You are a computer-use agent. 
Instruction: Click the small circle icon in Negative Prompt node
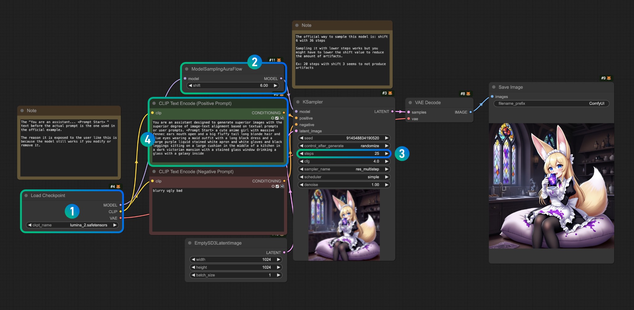point(273,186)
